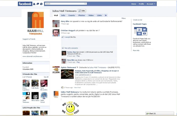Click the page vertical scrollbar
Viewport: 177px width, 116px height.
coord(176,58)
